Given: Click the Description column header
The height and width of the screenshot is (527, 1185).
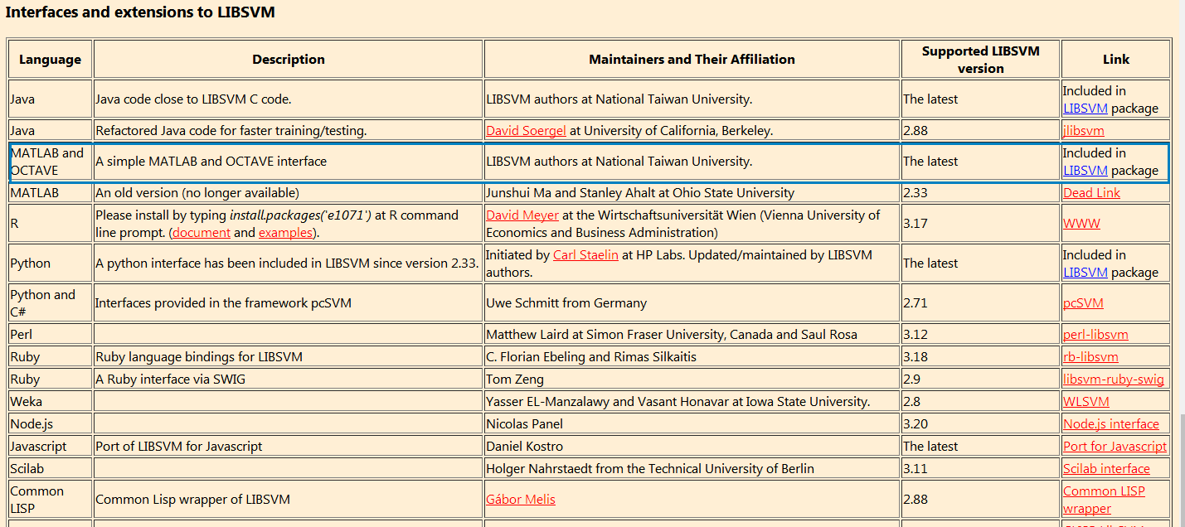Looking at the screenshot, I should pyautogui.click(x=289, y=59).
